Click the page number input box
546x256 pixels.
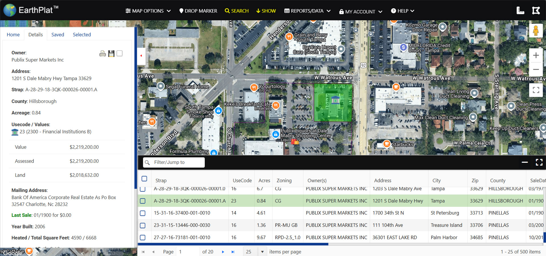[188, 252]
